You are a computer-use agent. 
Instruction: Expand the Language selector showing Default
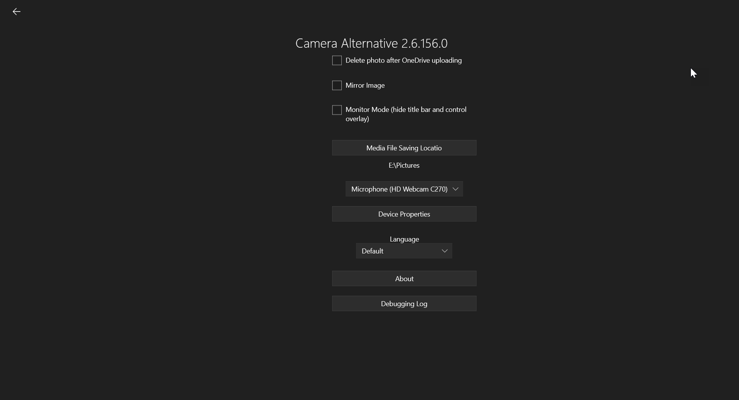click(x=404, y=251)
